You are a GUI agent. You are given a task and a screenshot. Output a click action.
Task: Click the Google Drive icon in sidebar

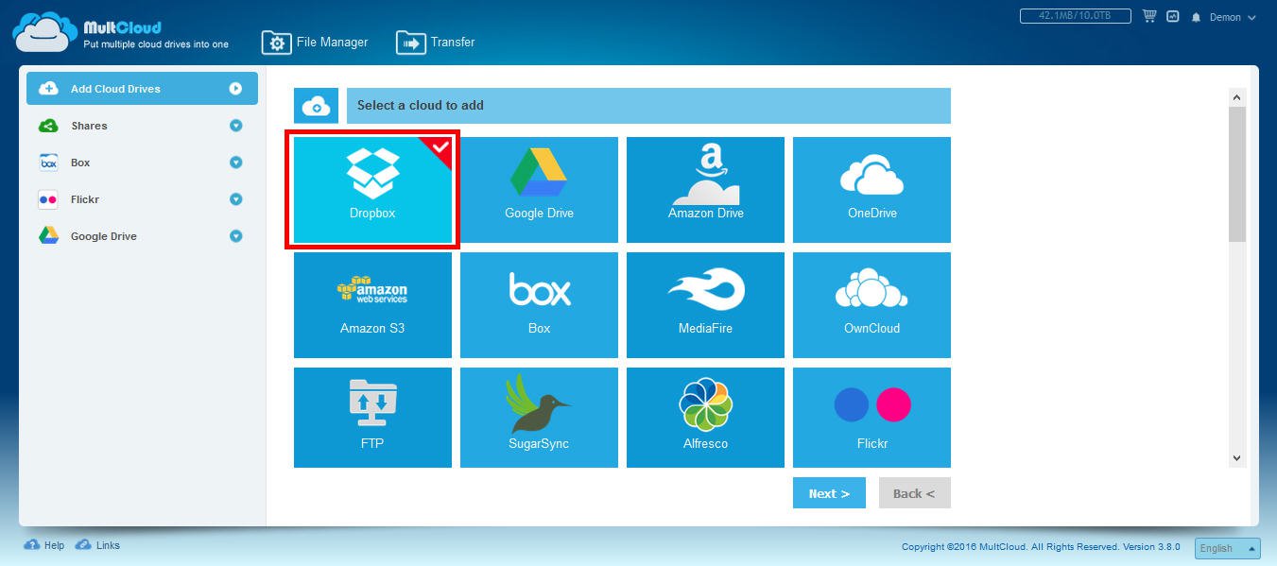49,236
